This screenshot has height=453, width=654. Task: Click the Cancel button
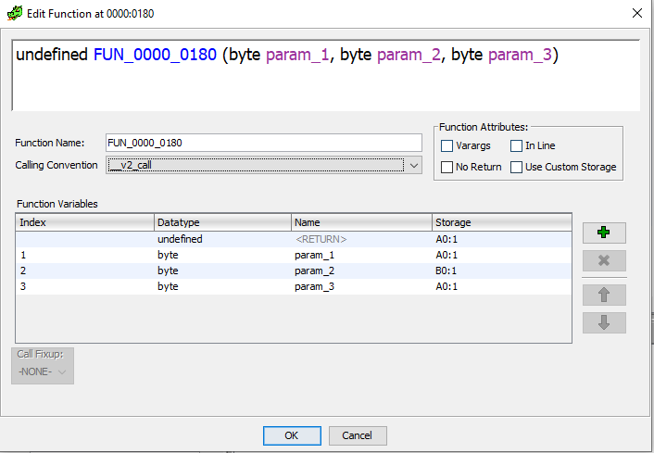(x=358, y=435)
